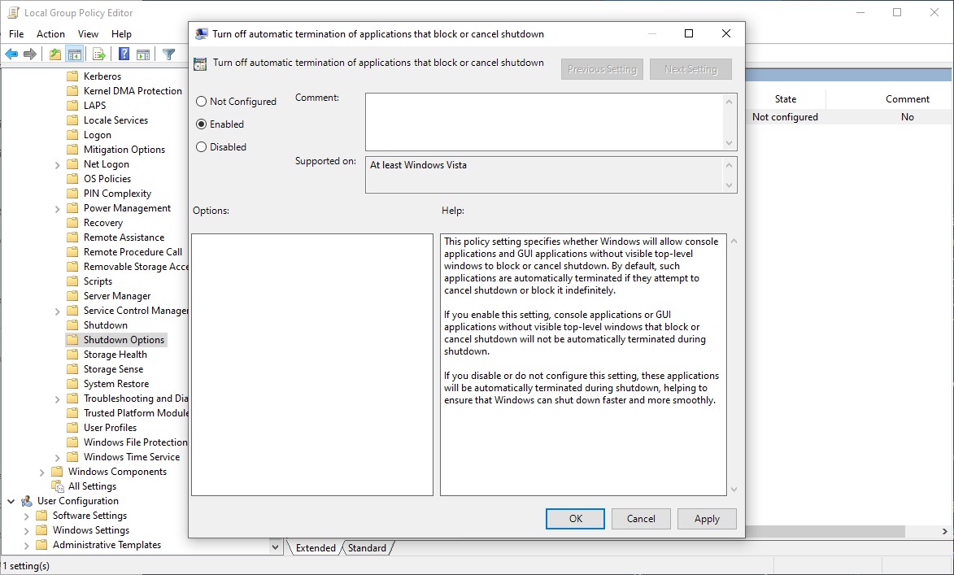Click the User Configuration node icon
This screenshot has height=575, width=954.
pyautogui.click(x=26, y=501)
